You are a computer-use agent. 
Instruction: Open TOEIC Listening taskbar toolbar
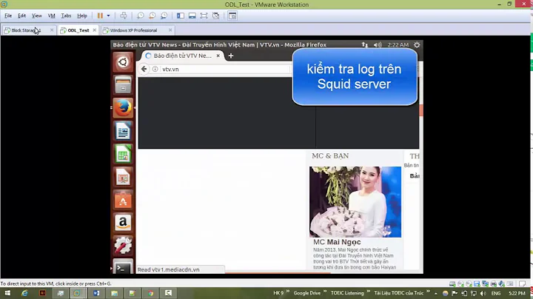[347, 293]
